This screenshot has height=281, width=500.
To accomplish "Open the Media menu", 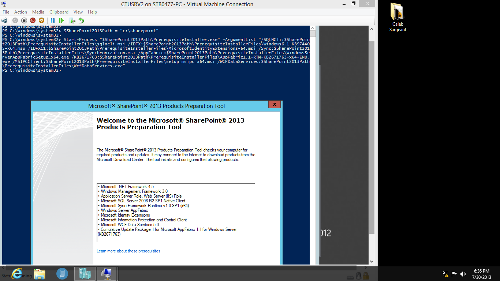I will (38, 12).
